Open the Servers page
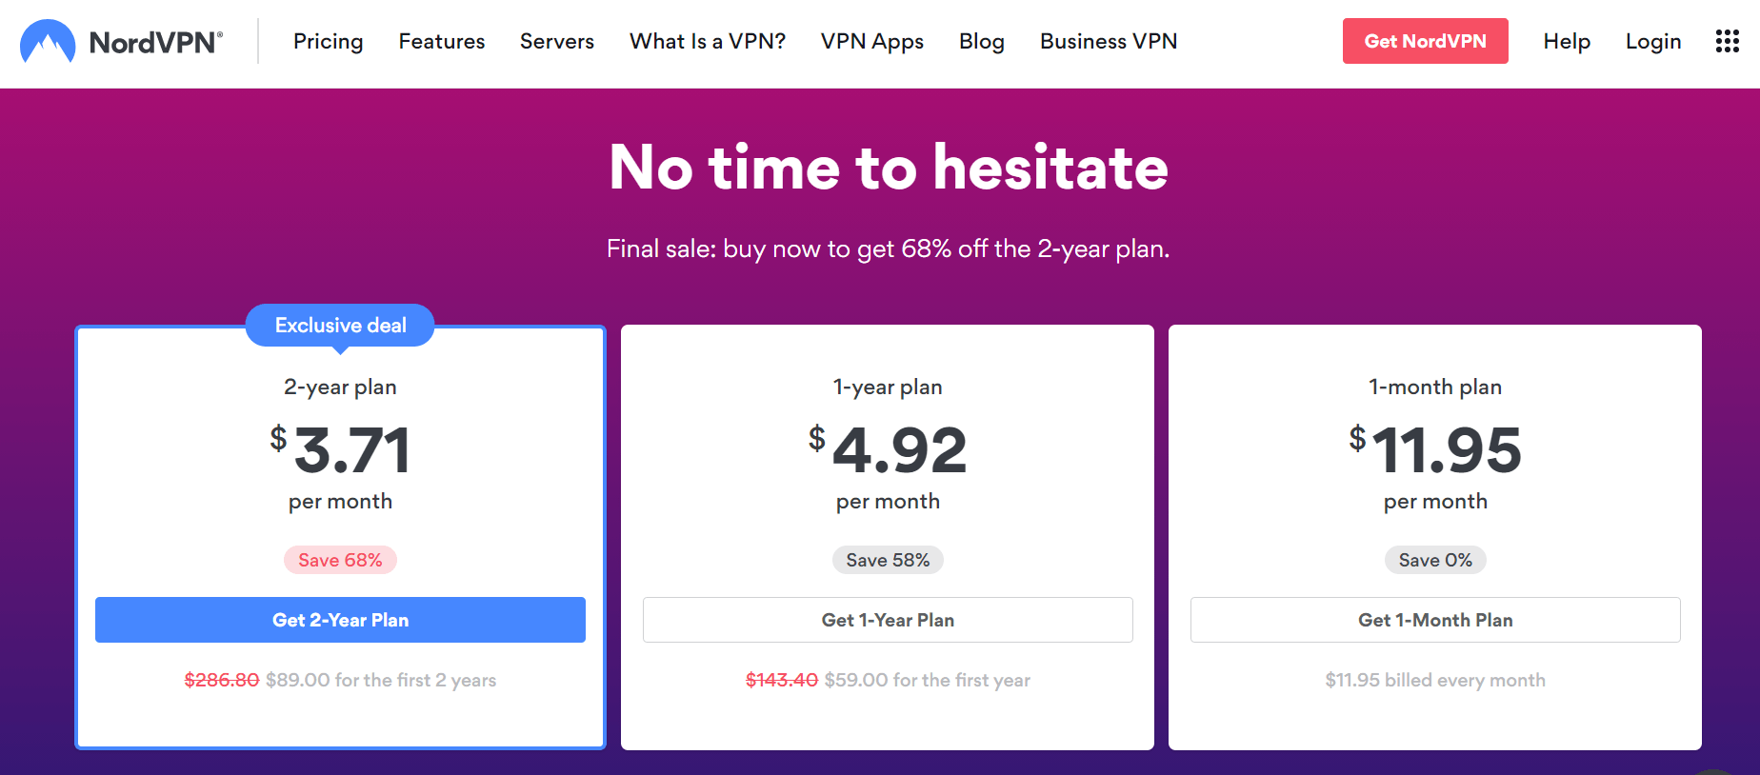 click(557, 41)
